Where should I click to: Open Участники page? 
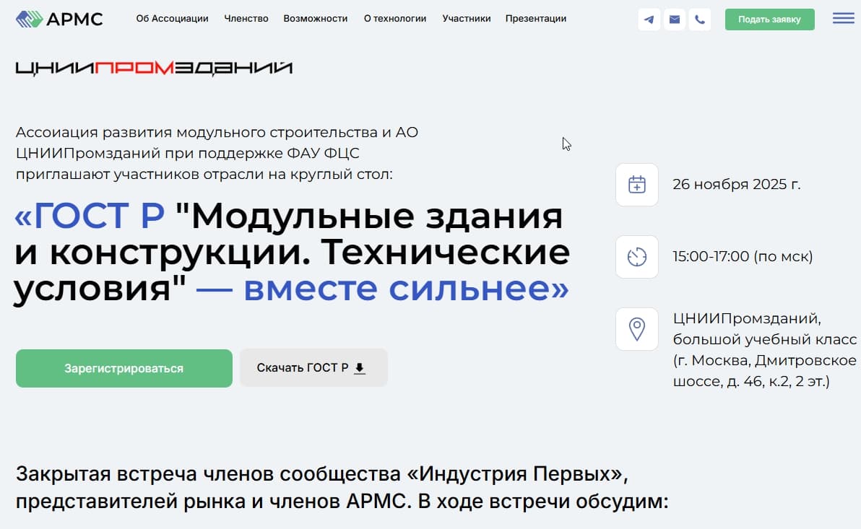pyautogui.click(x=467, y=19)
